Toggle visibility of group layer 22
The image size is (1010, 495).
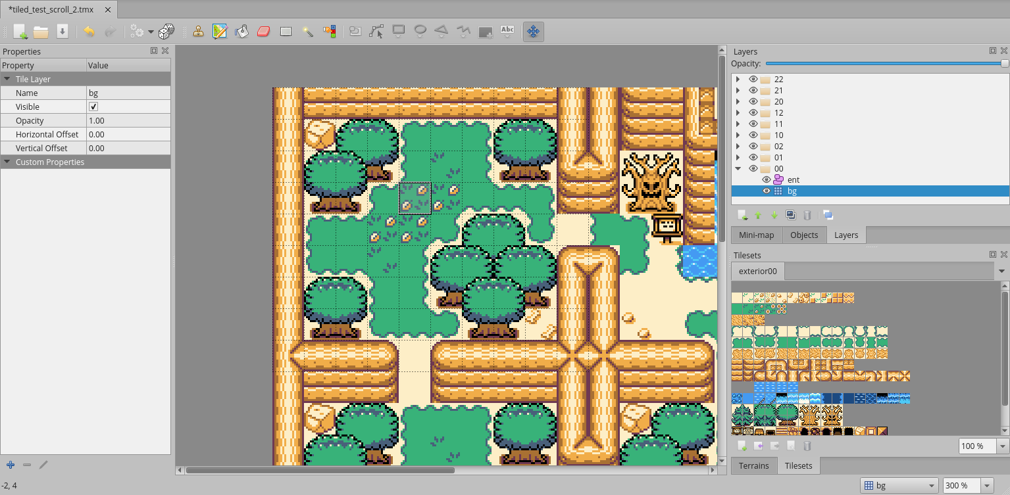[x=753, y=80]
